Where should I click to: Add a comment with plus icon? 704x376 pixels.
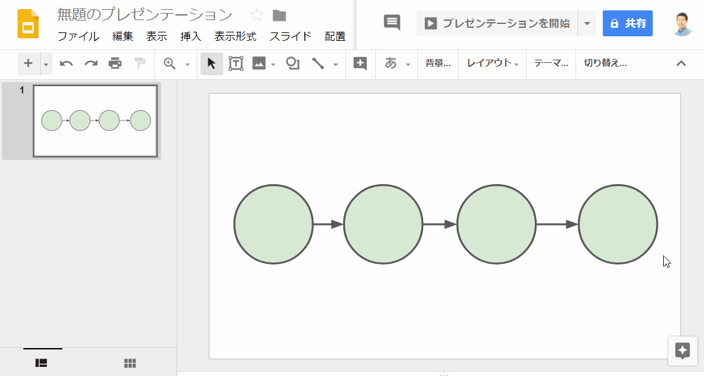(360, 64)
